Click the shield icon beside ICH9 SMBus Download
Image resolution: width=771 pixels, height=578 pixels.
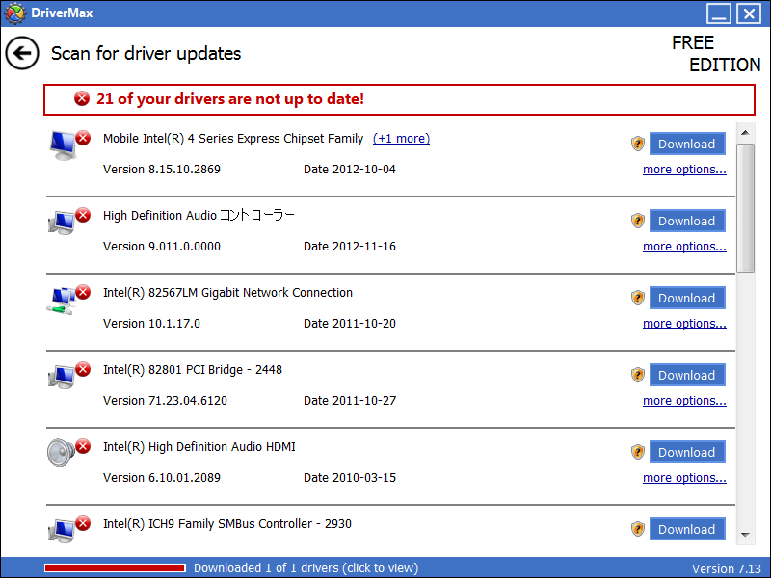coord(638,529)
